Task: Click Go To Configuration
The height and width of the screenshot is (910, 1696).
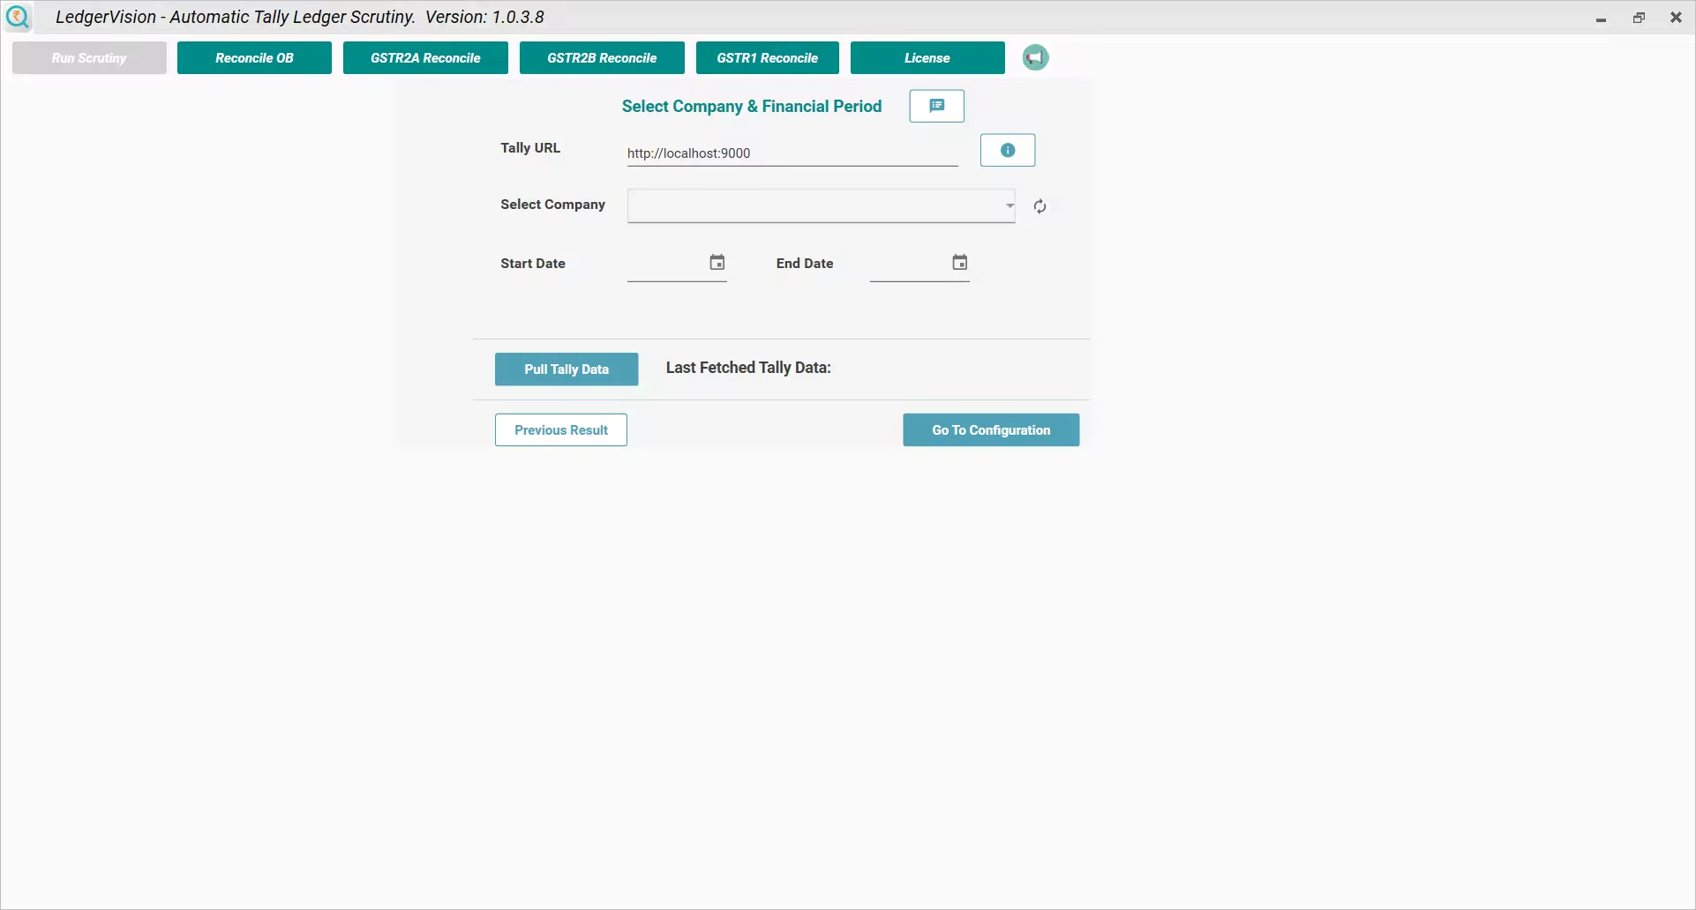Action: [991, 430]
